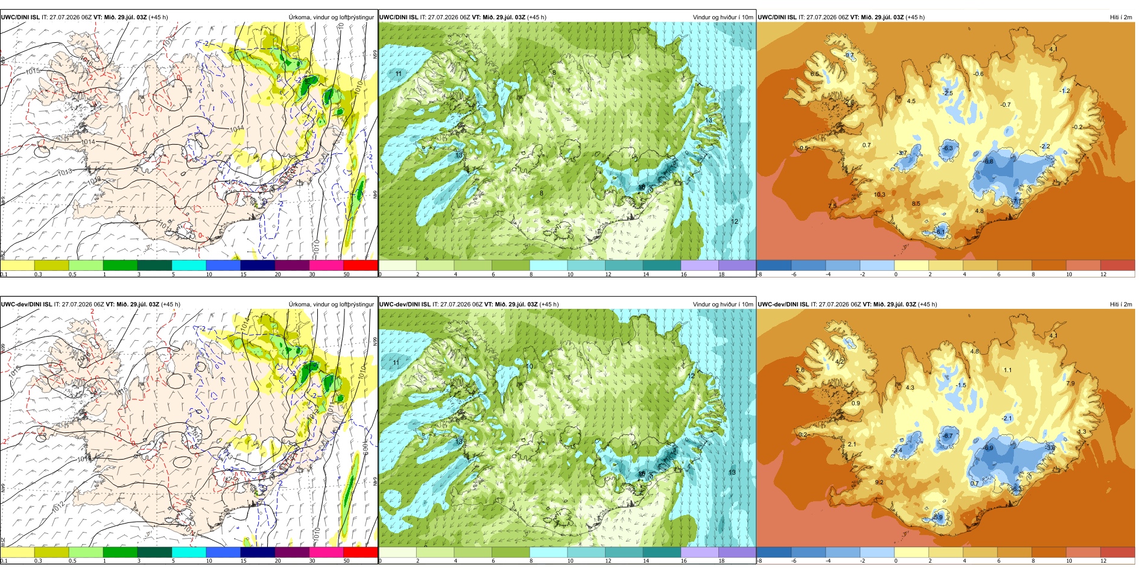Image resolution: width=1146 pixels, height=573 pixels.
Task: Click the 2.1 temperature value on UWC-dev map
Action: pos(852,444)
